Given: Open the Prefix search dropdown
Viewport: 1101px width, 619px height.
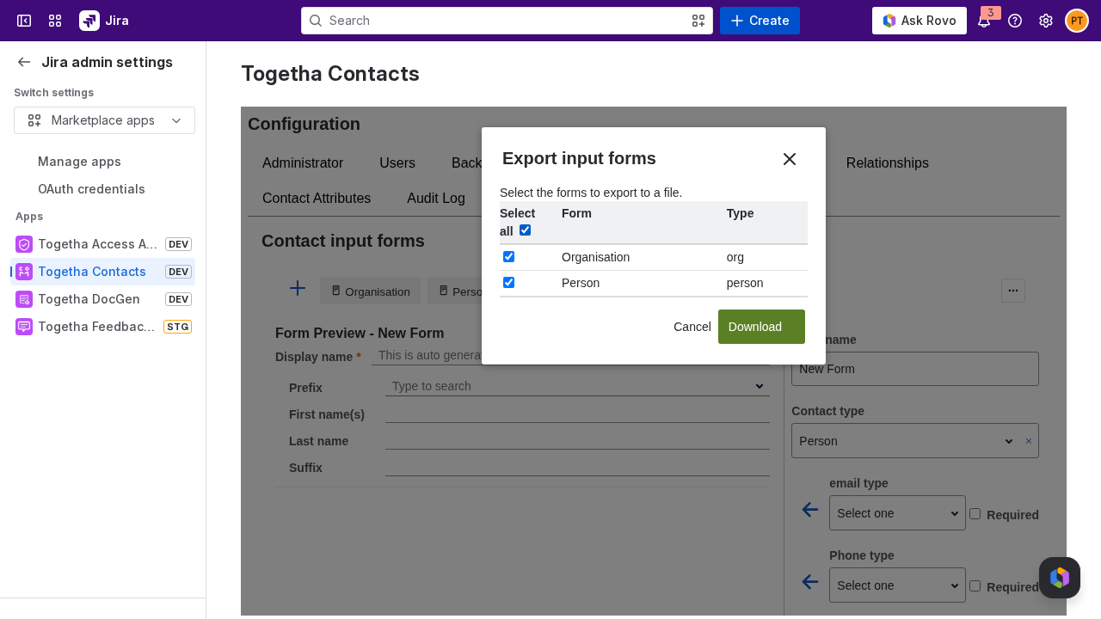Looking at the screenshot, I should [577, 386].
